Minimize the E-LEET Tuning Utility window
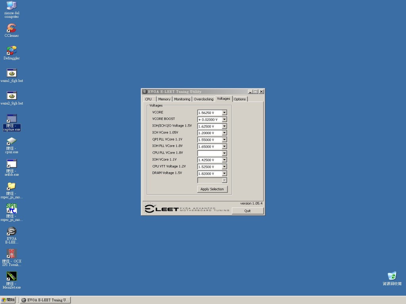This screenshot has height=304, width=406. (x=250, y=92)
